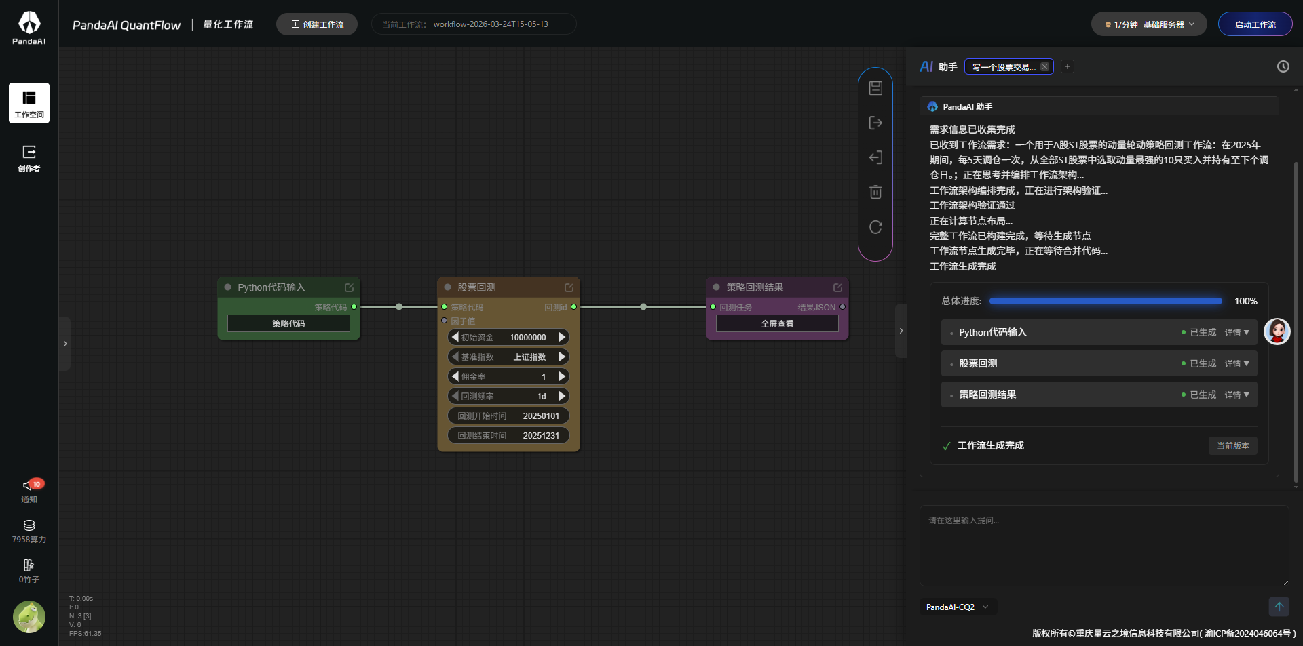Click the export workflow icon

click(875, 123)
